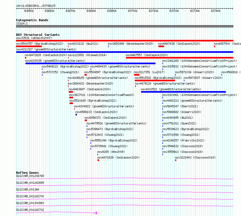The height and width of the screenshot is (216, 241).
Task: Click the red nsv5502528 variant bar
Action: tap(155, 80)
